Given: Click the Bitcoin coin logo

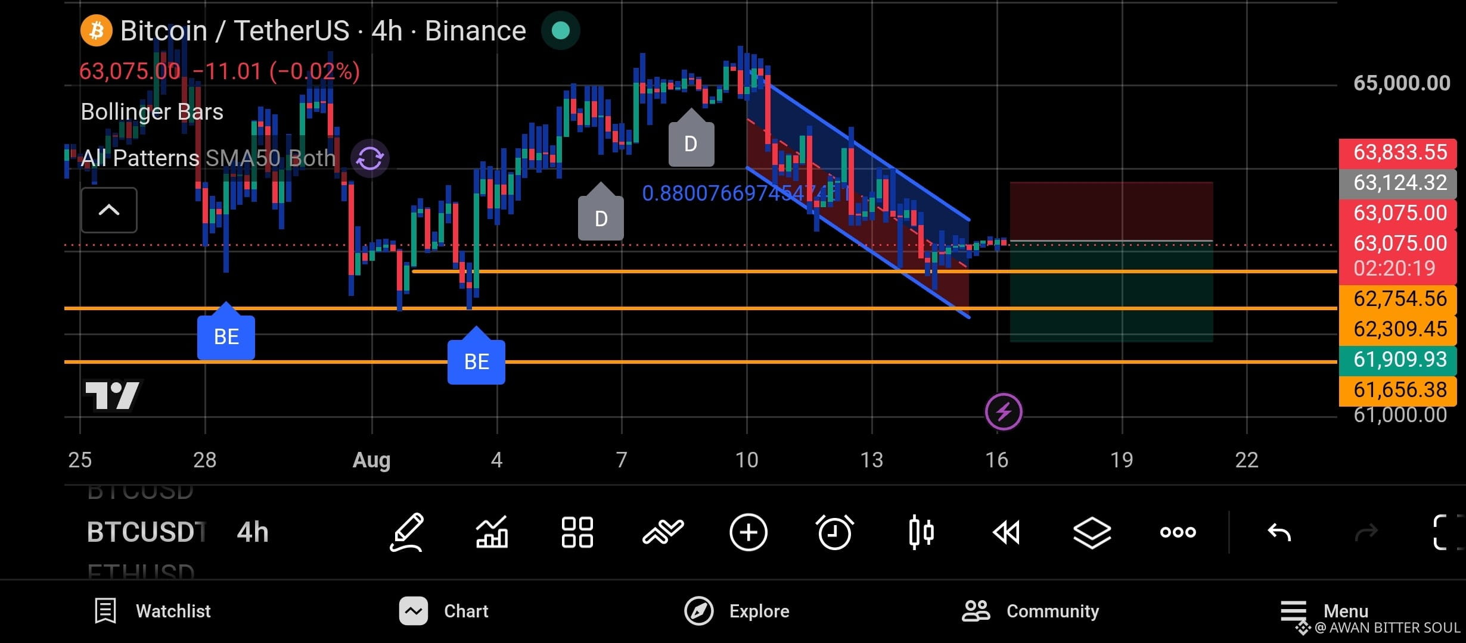Looking at the screenshot, I should (x=96, y=30).
